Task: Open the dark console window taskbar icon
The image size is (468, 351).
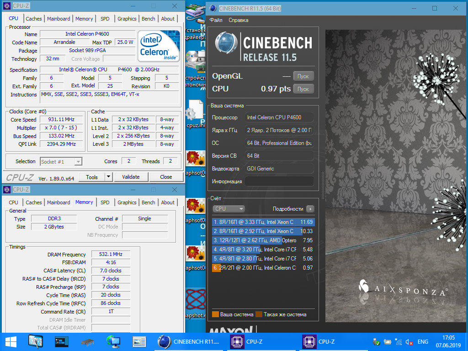Action: pyautogui.click(x=62, y=342)
